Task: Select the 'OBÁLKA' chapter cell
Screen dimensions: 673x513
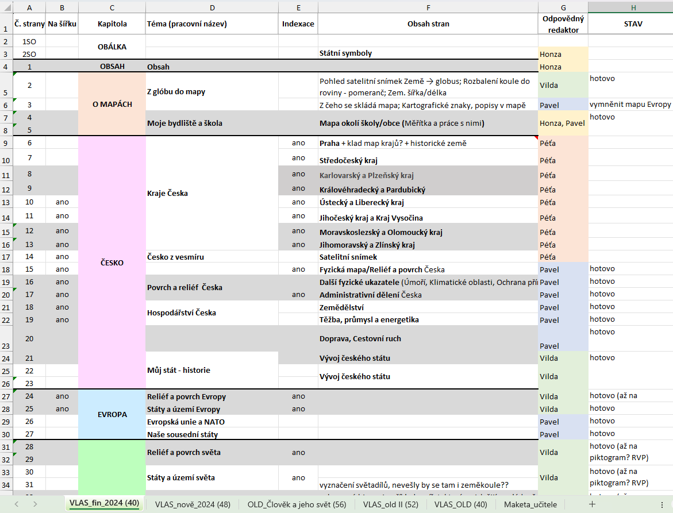Action: 112,47
